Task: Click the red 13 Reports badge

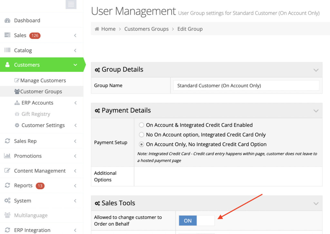Action: (40, 186)
